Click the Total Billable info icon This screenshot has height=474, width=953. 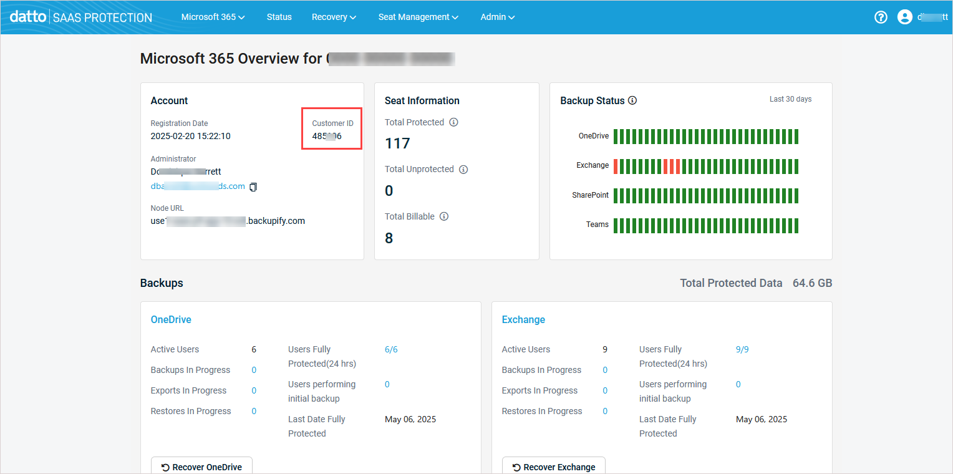click(x=443, y=216)
